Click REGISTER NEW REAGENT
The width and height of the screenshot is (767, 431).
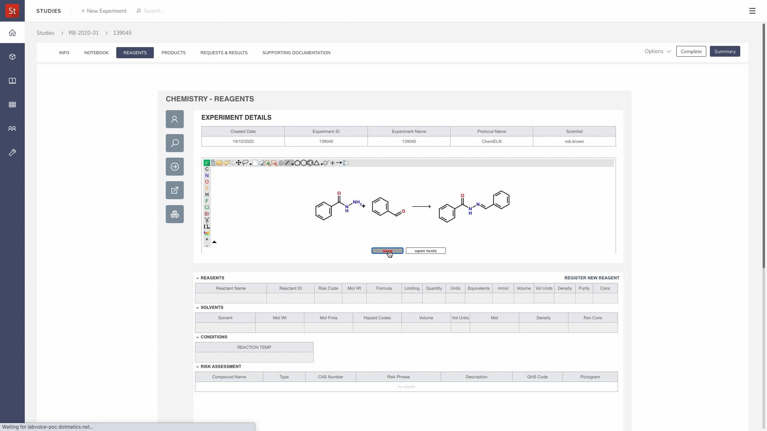592,278
